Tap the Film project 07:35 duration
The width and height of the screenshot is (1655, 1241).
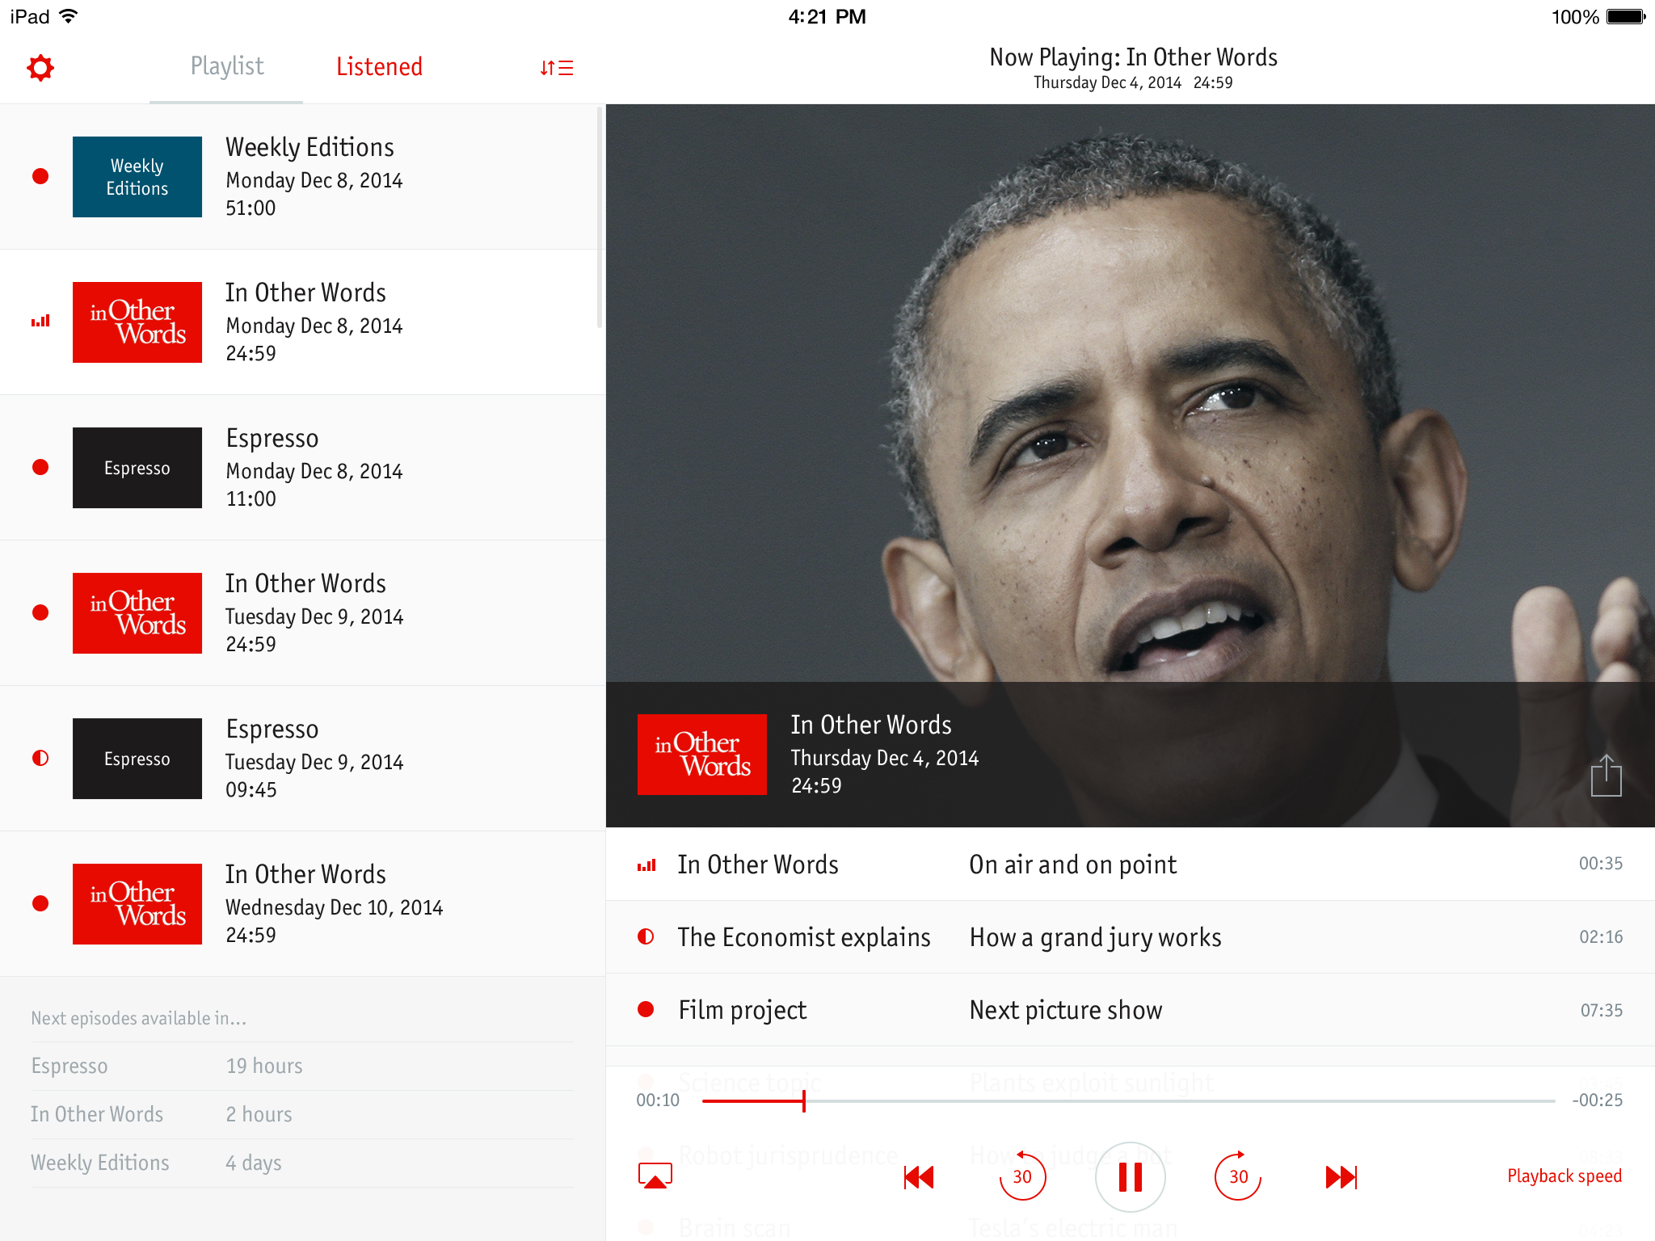coord(1602,1011)
